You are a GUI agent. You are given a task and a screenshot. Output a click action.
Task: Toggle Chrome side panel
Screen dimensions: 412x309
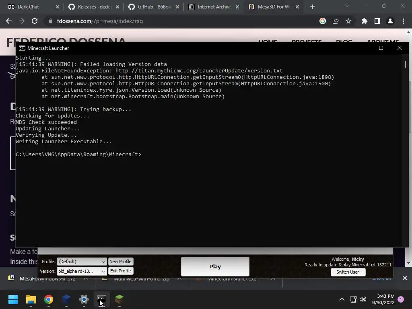377,21
